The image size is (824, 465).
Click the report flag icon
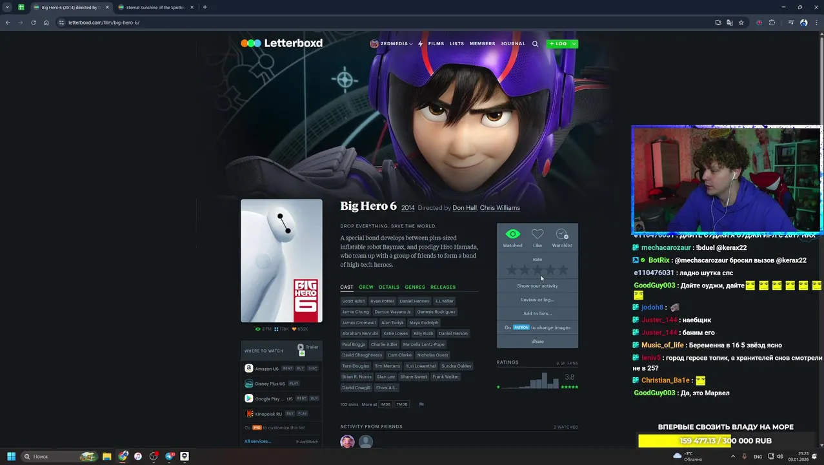pos(421,404)
